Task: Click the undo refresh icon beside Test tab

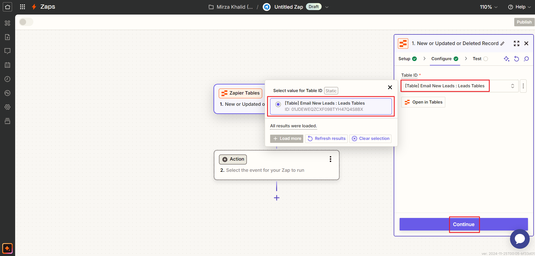Action: (516, 59)
